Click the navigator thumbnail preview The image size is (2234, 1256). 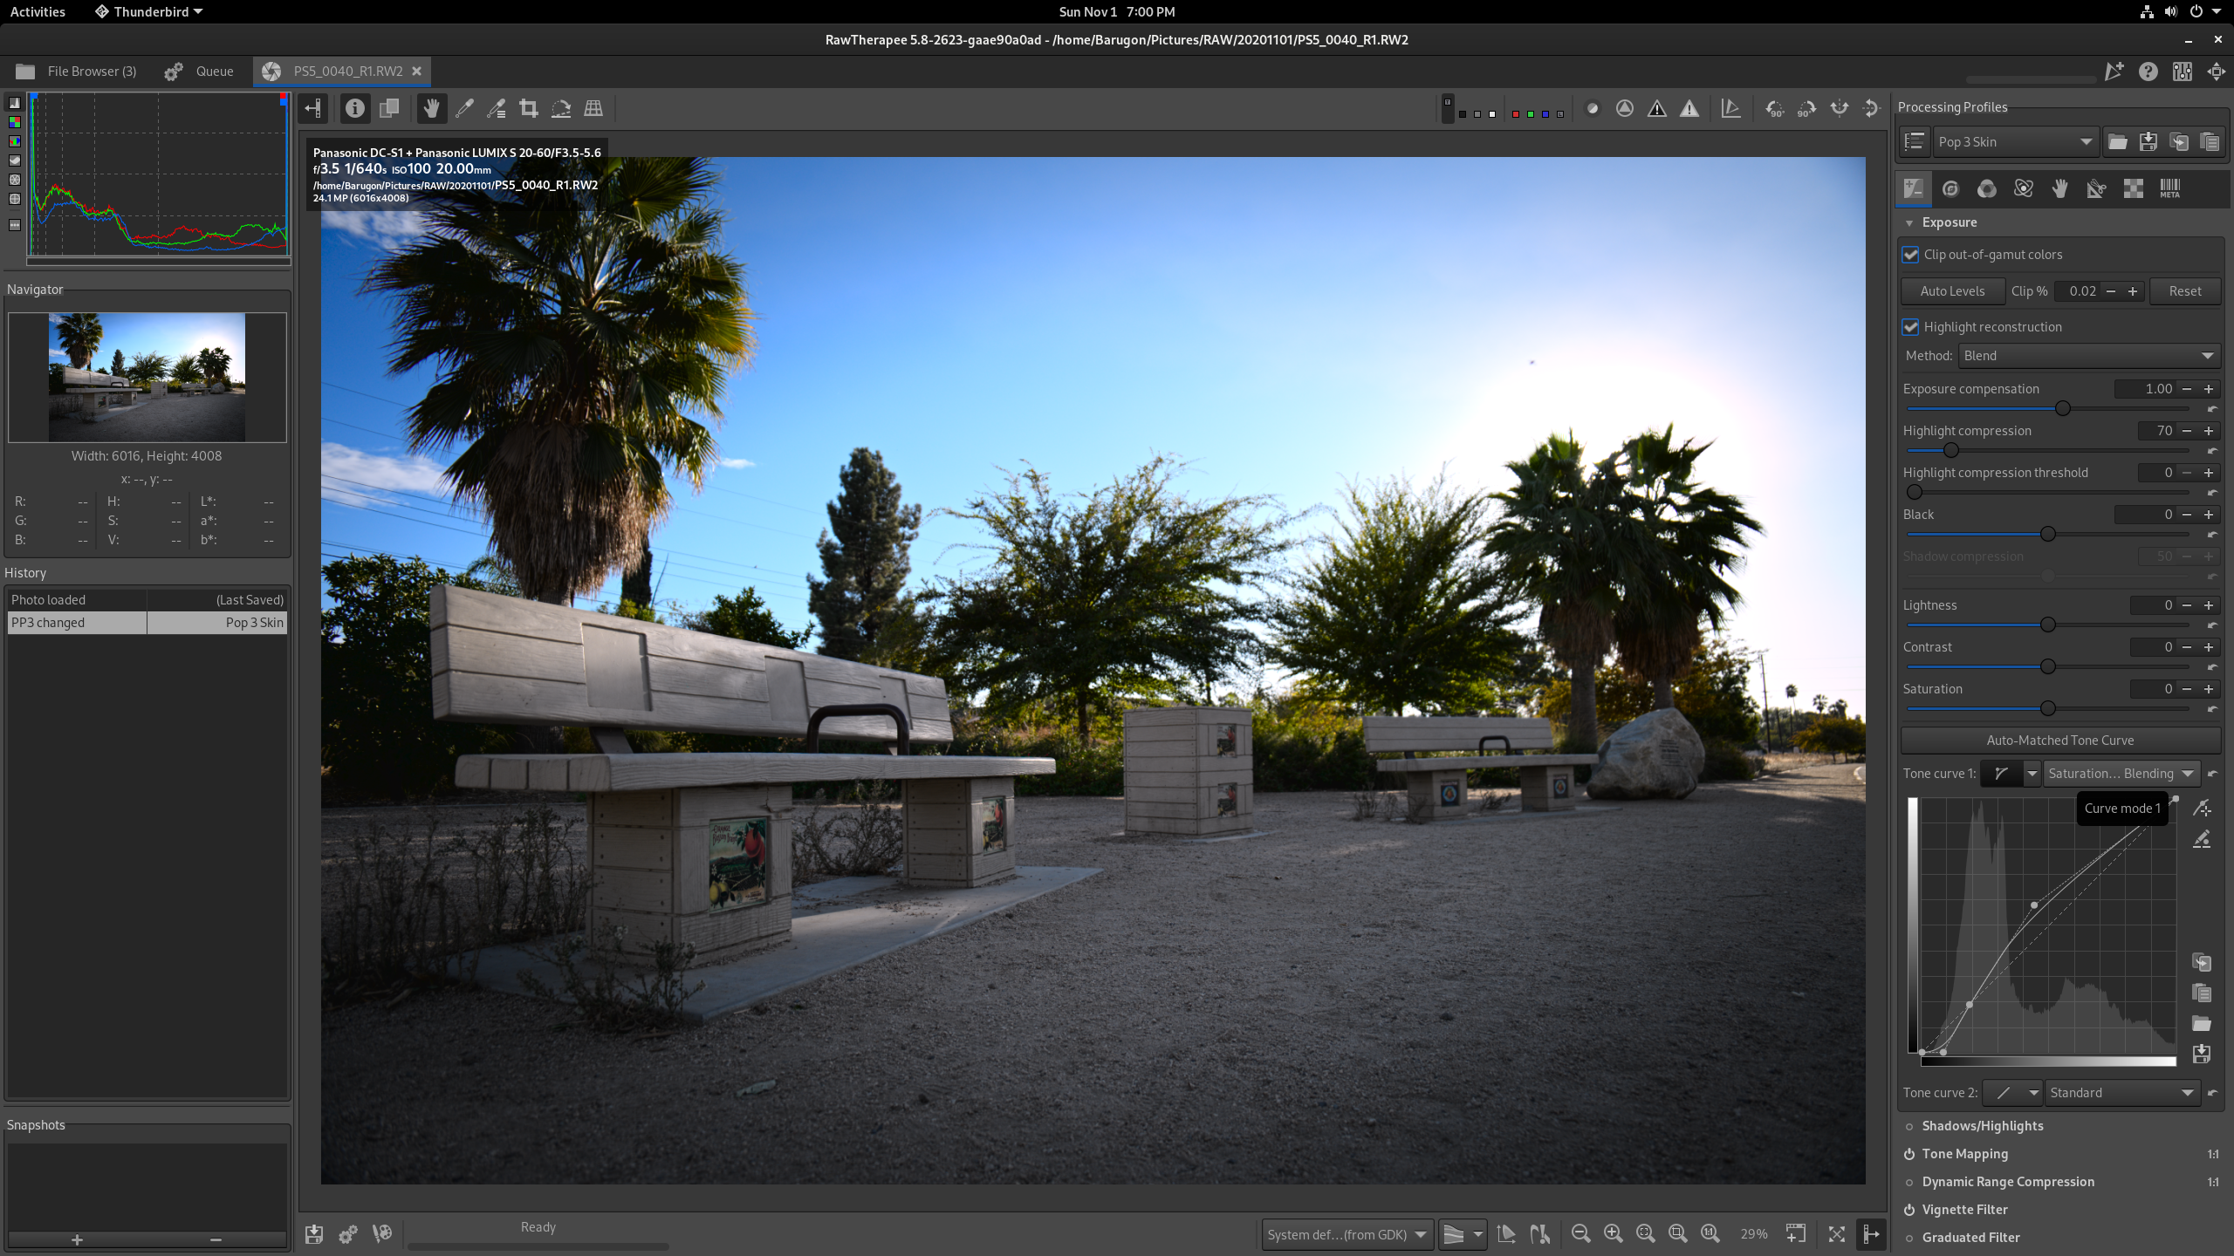click(147, 377)
